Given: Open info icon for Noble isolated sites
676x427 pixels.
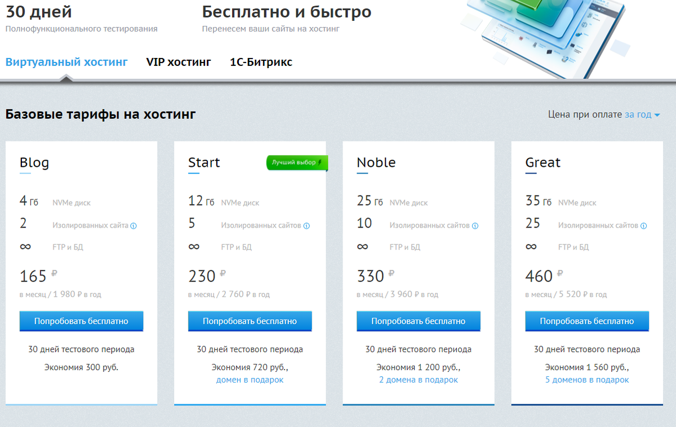Looking at the screenshot, I should point(475,226).
